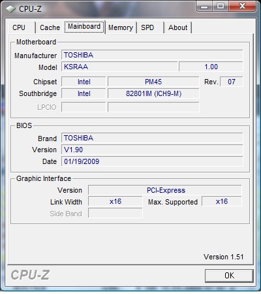Click the chipset Rev. value 07

(x=232, y=82)
